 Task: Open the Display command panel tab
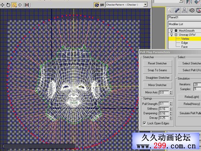coord(199,10)
